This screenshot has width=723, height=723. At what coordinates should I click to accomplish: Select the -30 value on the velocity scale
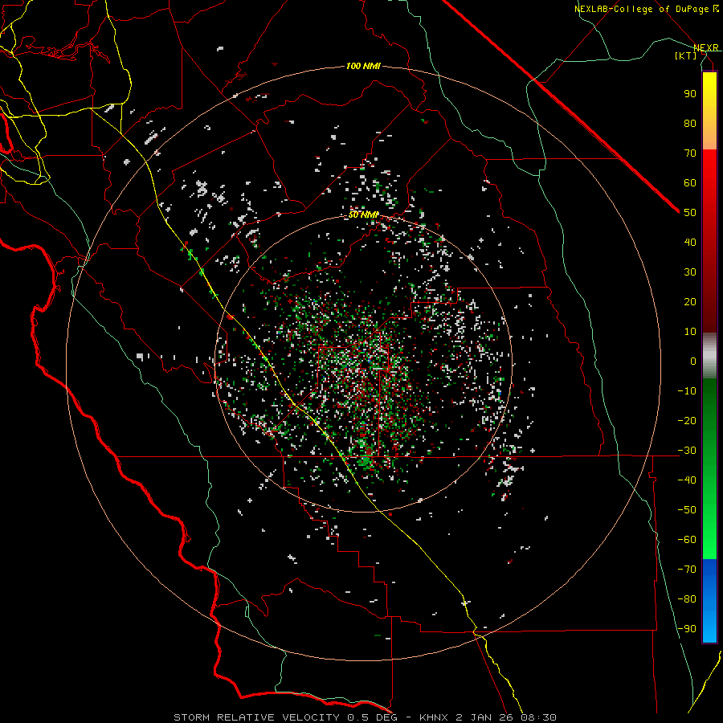tap(687, 451)
